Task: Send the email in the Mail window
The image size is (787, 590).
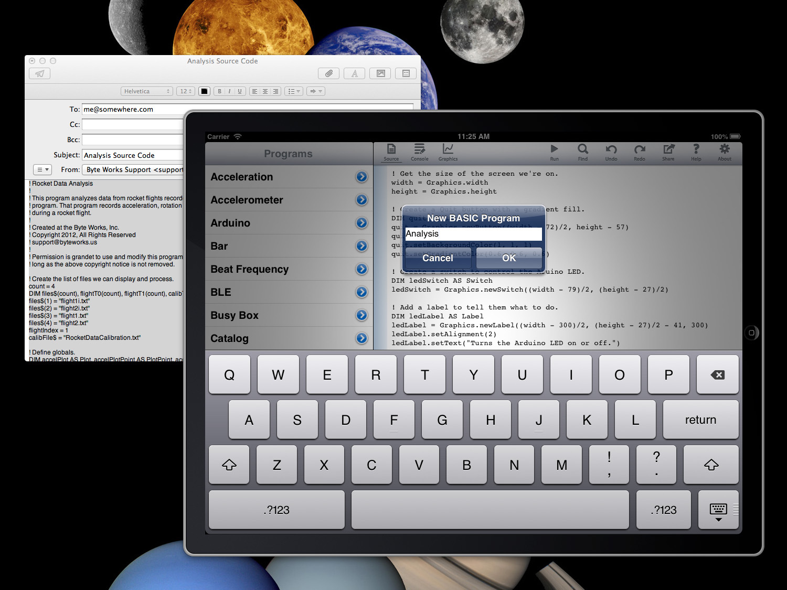Action: click(x=40, y=73)
